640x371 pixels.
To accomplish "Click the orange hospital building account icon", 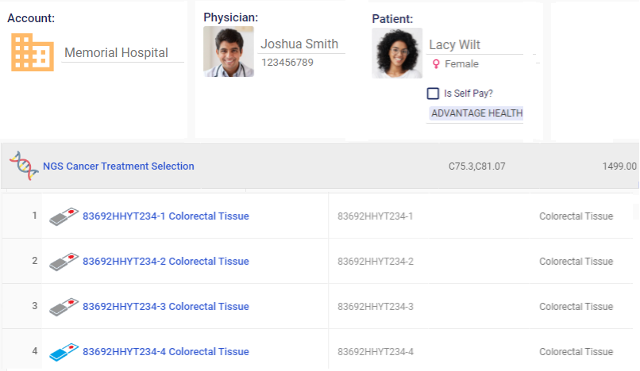I will point(33,52).
